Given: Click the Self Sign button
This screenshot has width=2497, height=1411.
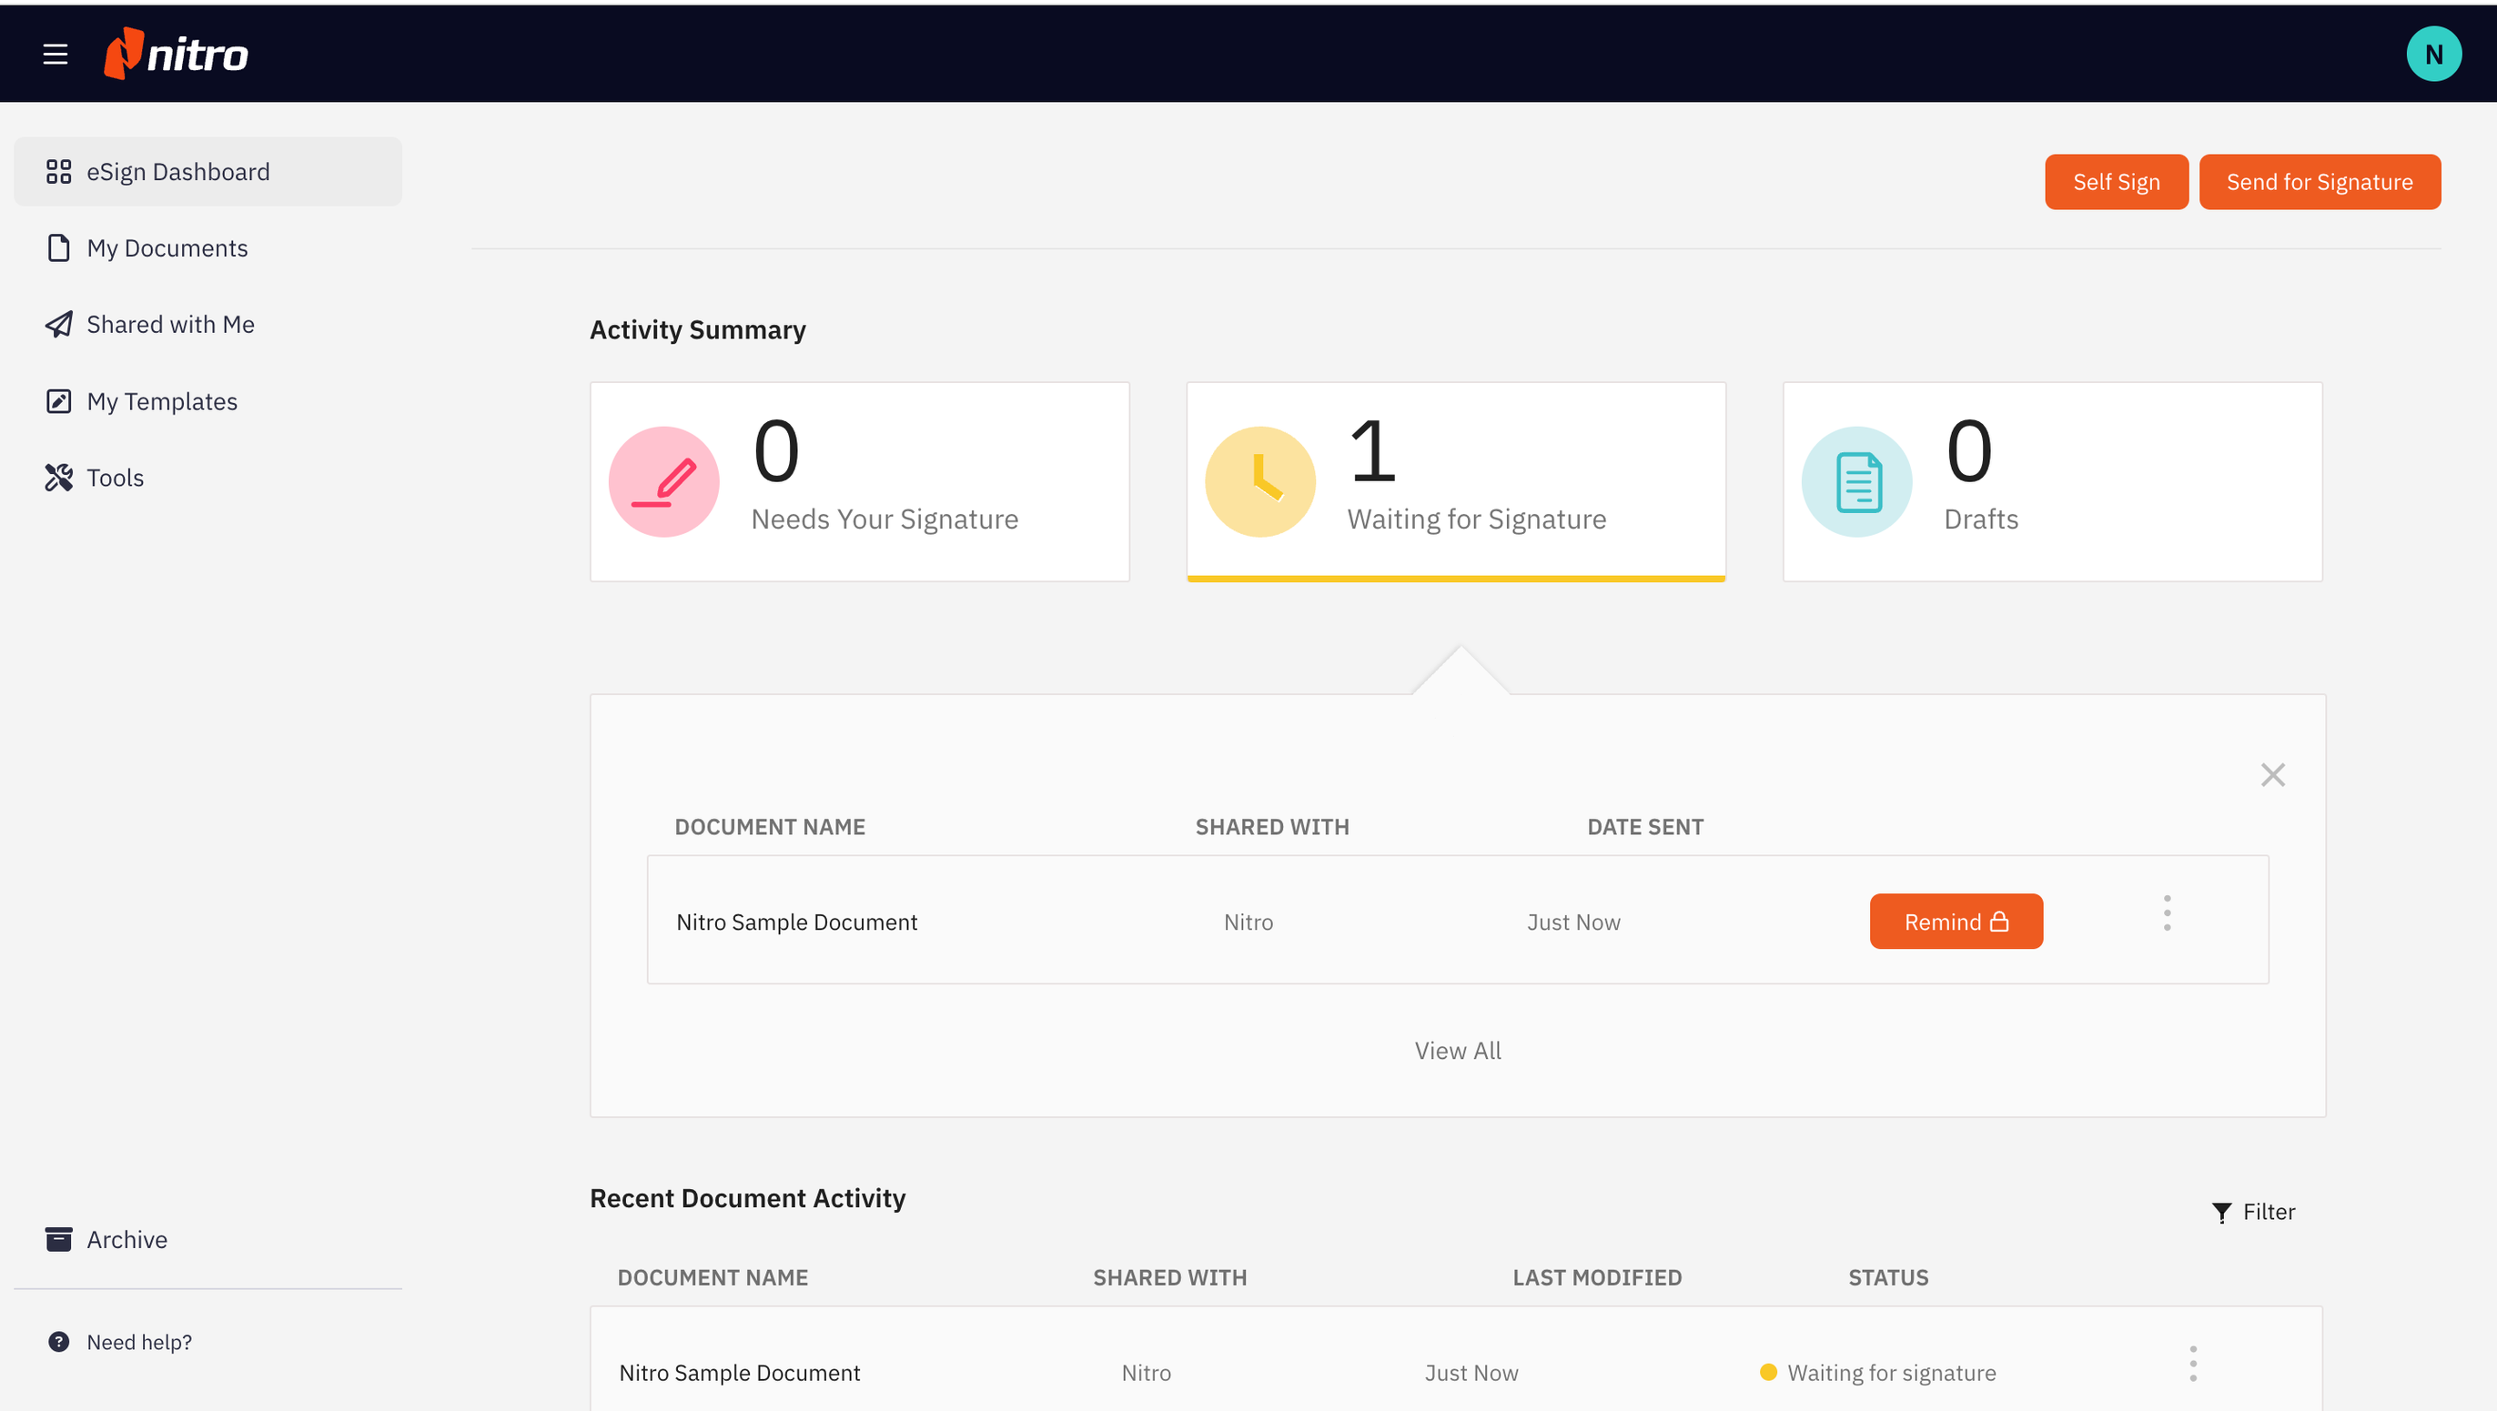Looking at the screenshot, I should (x=2116, y=181).
